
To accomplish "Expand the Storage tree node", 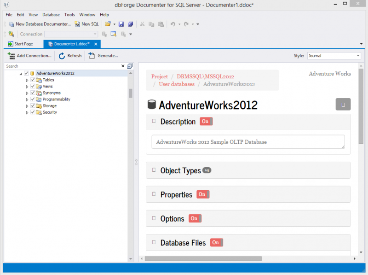I will pos(27,106).
